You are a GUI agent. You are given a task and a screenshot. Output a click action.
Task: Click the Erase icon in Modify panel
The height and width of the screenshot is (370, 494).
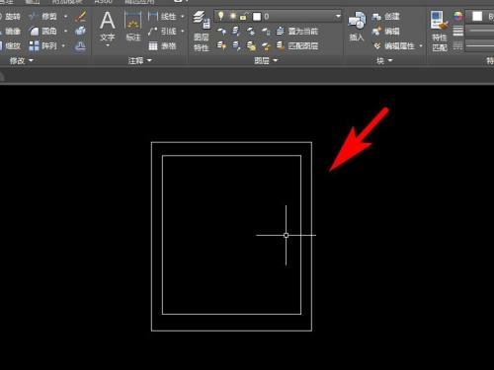click(x=80, y=16)
